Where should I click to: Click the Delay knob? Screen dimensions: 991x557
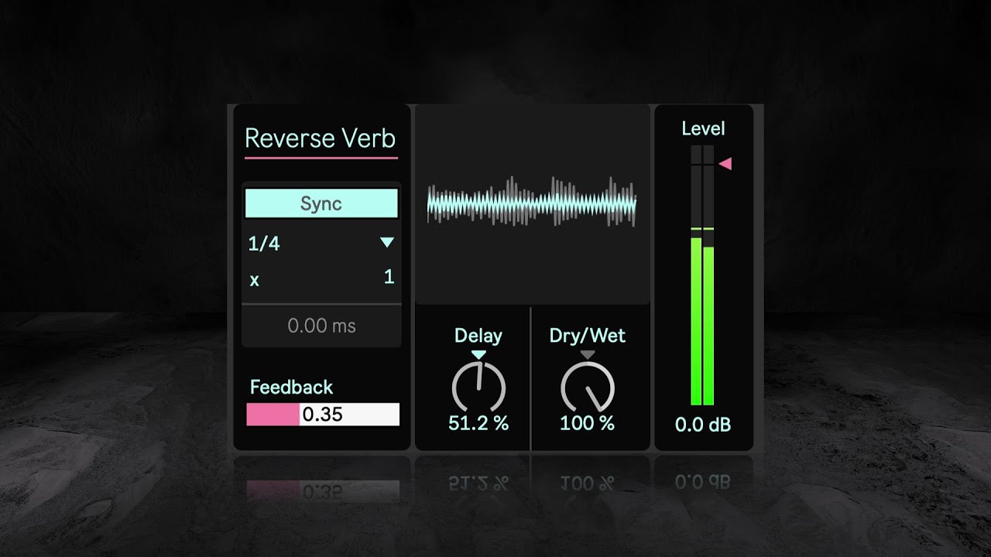pos(478,386)
